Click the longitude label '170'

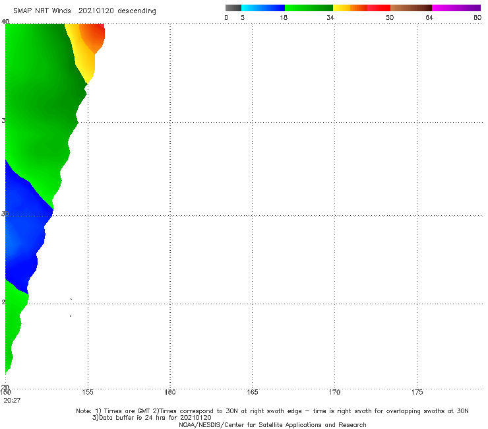(334, 392)
